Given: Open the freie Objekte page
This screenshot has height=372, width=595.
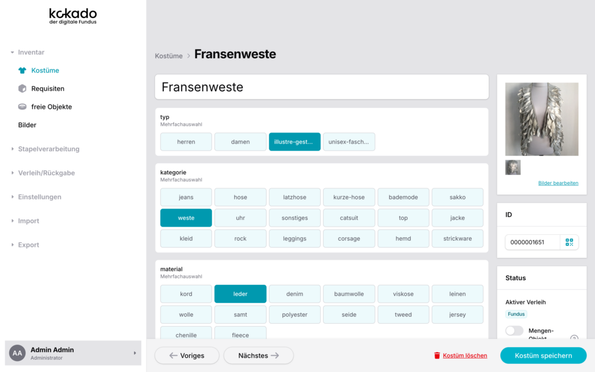Looking at the screenshot, I should coord(52,107).
